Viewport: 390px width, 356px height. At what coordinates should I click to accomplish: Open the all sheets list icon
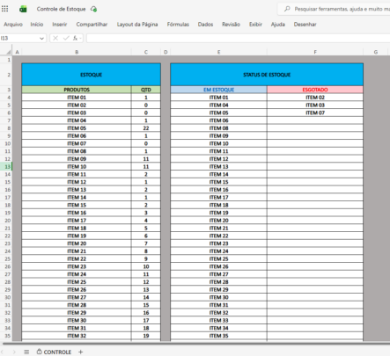26,352
